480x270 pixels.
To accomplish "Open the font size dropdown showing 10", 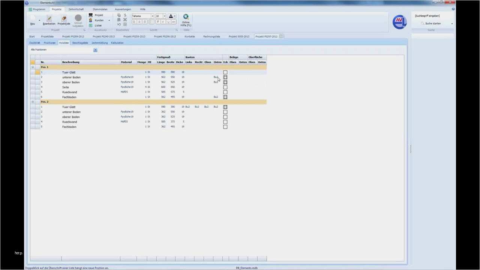I will tap(164, 16).
